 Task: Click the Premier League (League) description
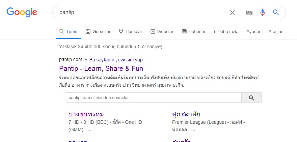click(209, 126)
